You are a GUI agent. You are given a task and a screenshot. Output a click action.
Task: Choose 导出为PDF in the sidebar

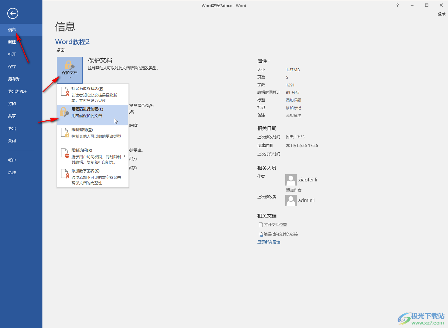(x=21, y=91)
